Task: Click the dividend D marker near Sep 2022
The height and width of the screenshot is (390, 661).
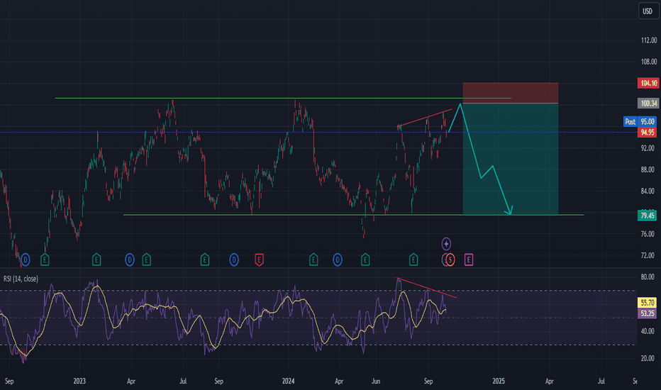Action: pyautogui.click(x=26, y=260)
